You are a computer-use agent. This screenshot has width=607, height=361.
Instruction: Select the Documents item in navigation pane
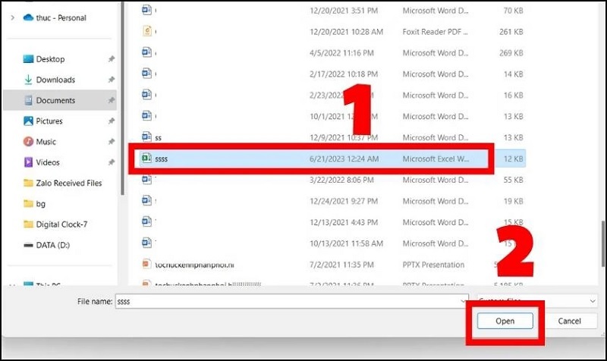tap(55, 100)
